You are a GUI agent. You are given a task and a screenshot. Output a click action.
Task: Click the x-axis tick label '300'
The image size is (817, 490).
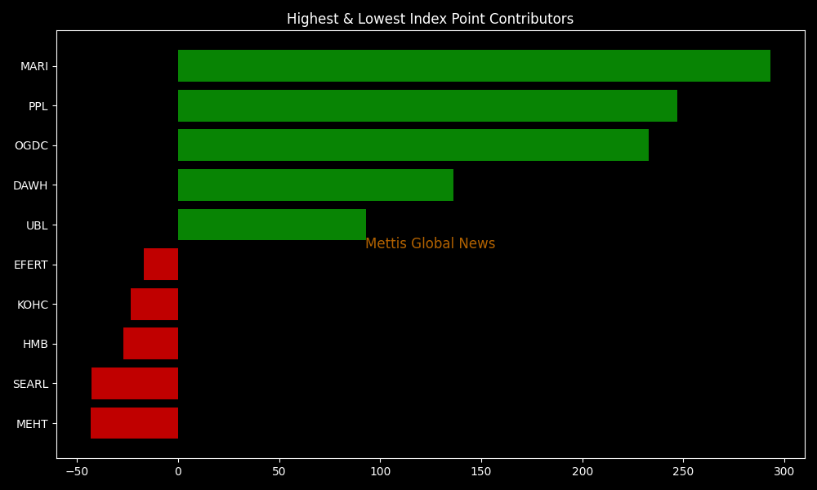784,472
